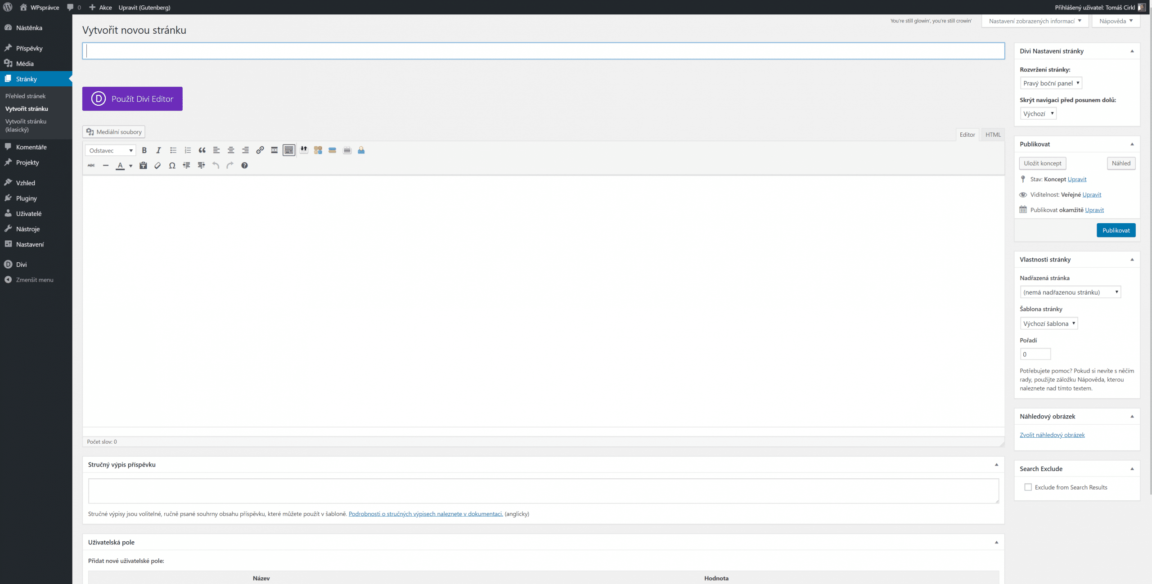
Task: Click the special character Omega icon
Action: pyautogui.click(x=172, y=166)
